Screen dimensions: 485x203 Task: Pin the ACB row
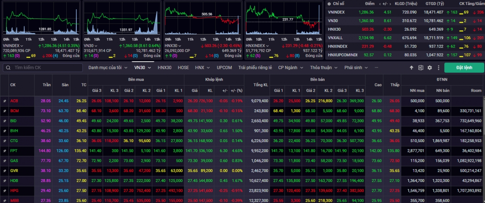coord(4,101)
